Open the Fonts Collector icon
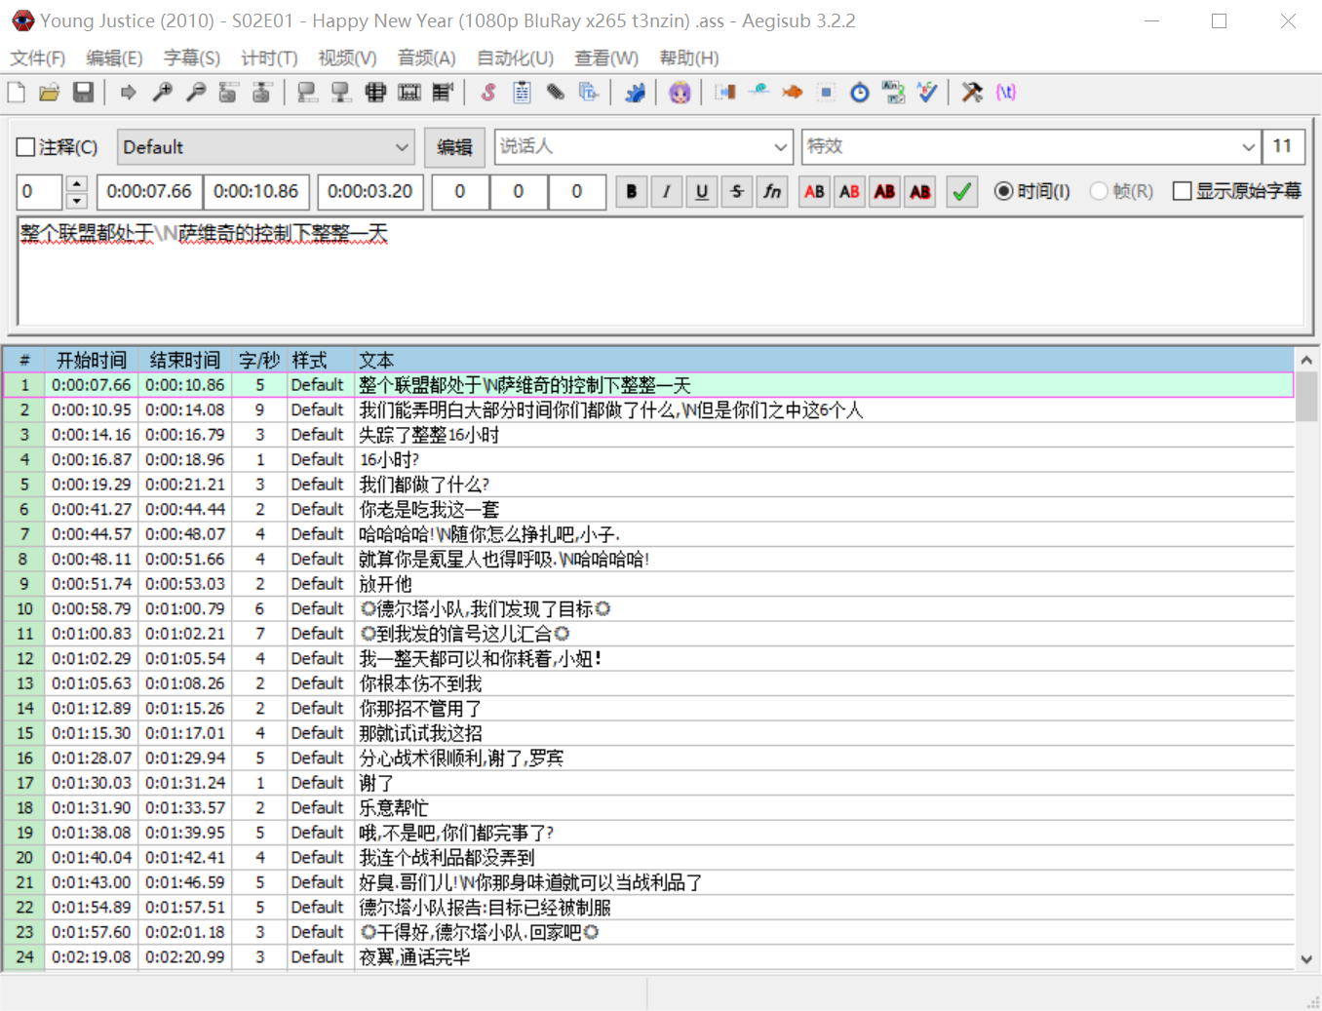This screenshot has width=1322, height=1011. 588,93
